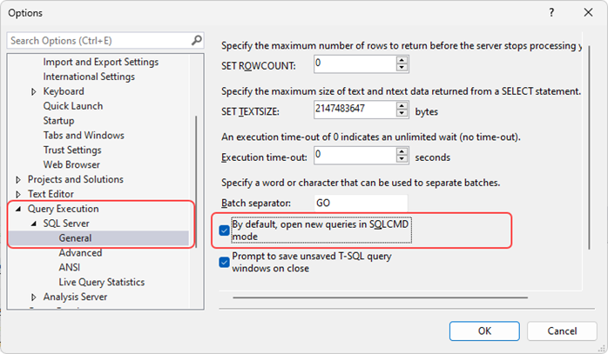Open the ANSI settings page
The height and width of the screenshot is (354, 608).
pyautogui.click(x=70, y=268)
